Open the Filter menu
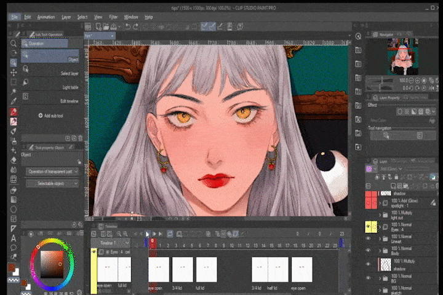Image resolution: width=443 pixels, height=295 pixels. coord(113,17)
